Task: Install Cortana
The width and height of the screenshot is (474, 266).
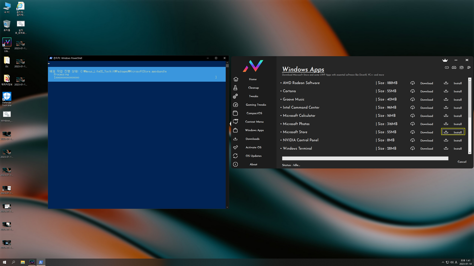Action: click(457, 92)
